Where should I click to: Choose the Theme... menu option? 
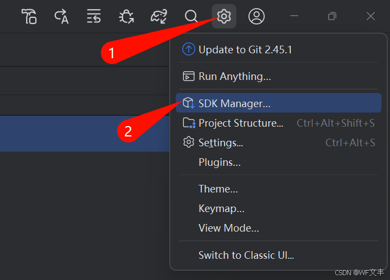[218, 189]
